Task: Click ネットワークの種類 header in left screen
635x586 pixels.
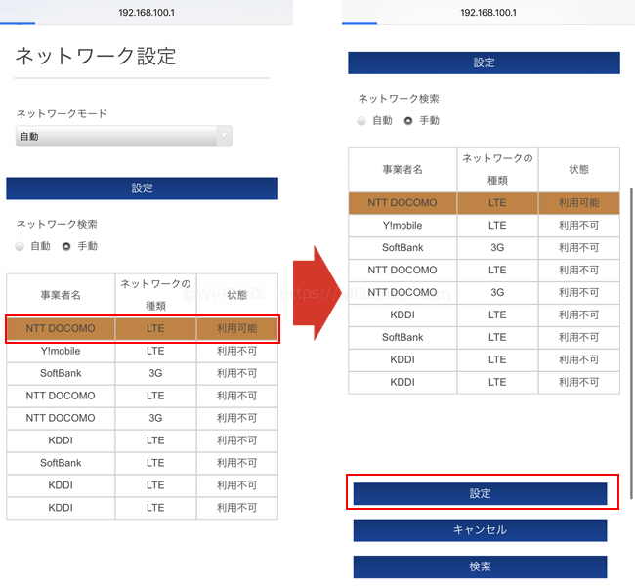Action: pyautogui.click(x=156, y=295)
